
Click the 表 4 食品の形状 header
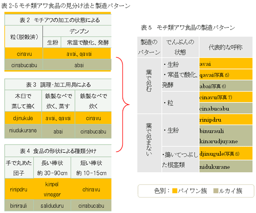58,151
